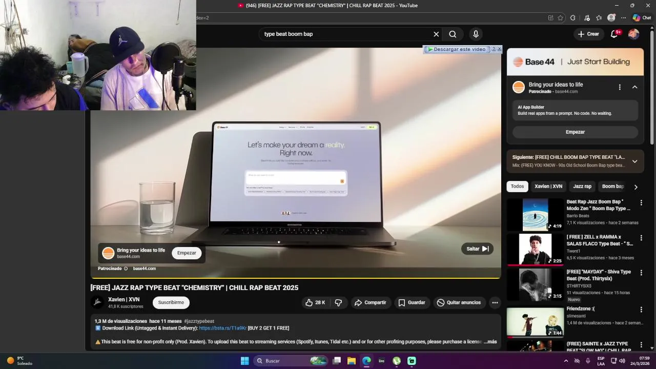
Task: Open the uTorrent taskbar icon
Action: click(397, 361)
